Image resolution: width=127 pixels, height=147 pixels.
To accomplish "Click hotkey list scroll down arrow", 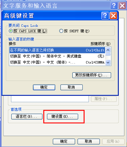I will pyautogui.click(x=108, y=62).
